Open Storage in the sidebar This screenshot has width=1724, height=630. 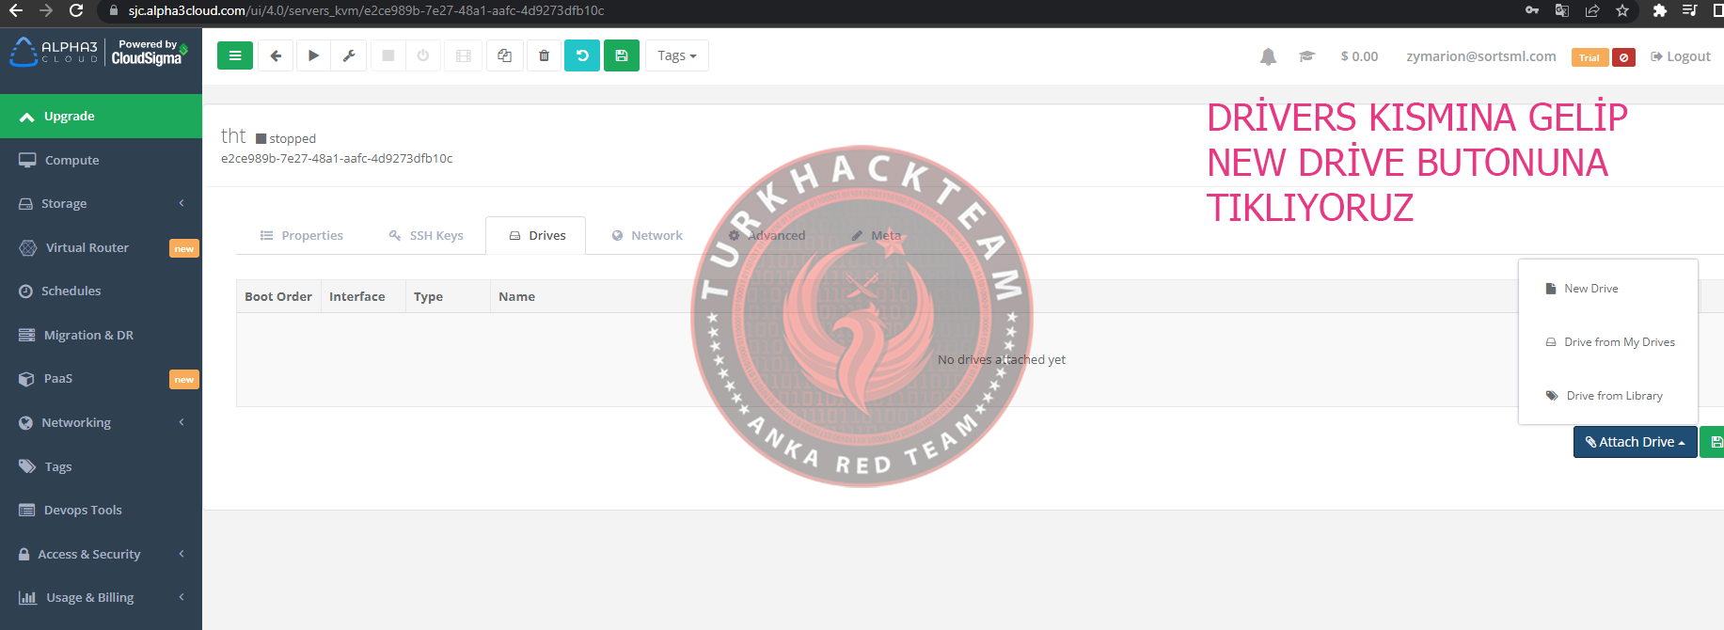[101, 203]
